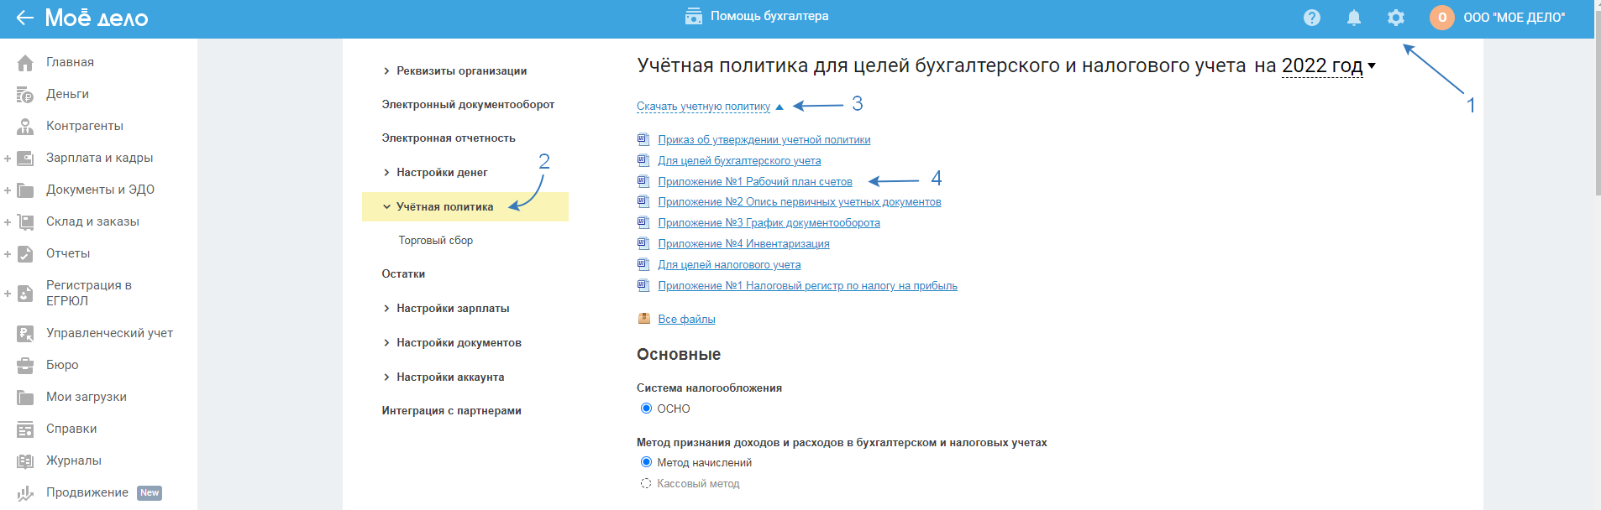Screen dimensions: 1601x510
Task: Open Торговый сбор sub-item
Action: pyautogui.click(x=435, y=241)
